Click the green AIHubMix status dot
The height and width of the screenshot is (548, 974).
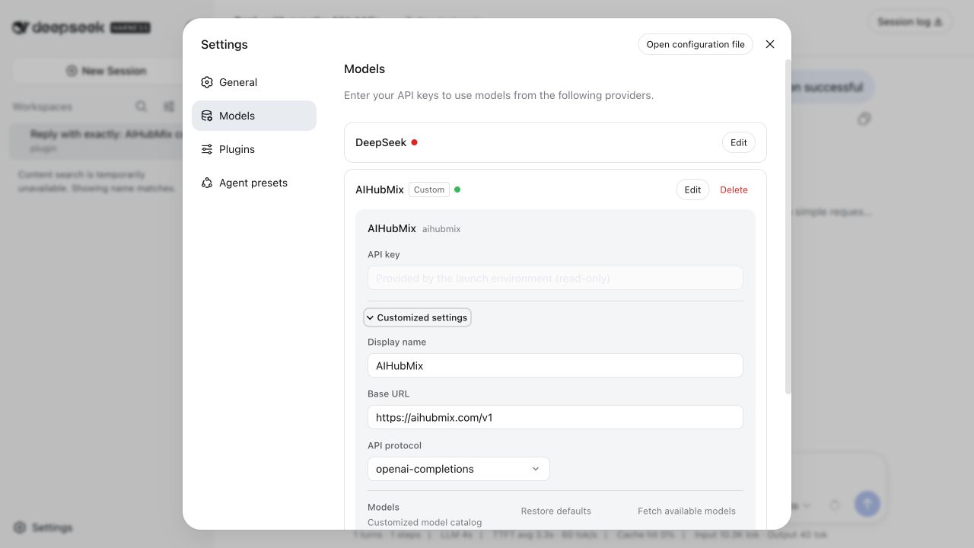click(457, 190)
